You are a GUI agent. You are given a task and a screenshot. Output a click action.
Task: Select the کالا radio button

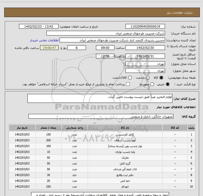161,78
